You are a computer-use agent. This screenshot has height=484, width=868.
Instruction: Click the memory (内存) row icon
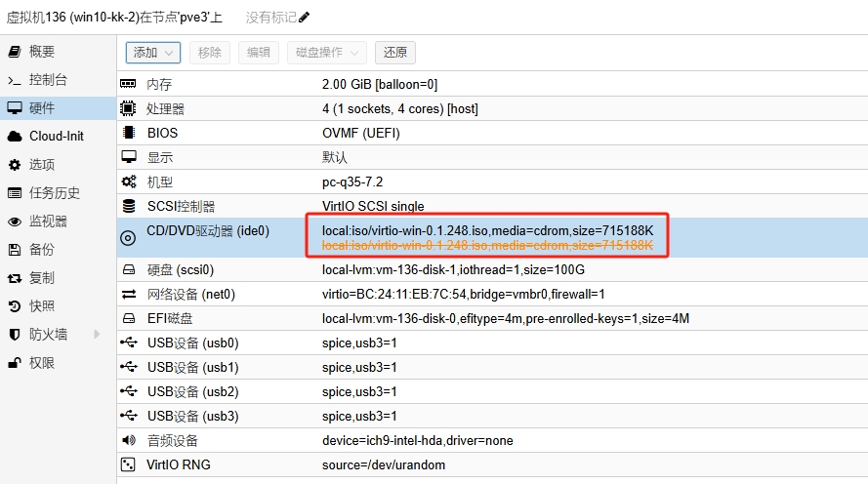tap(128, 85)
